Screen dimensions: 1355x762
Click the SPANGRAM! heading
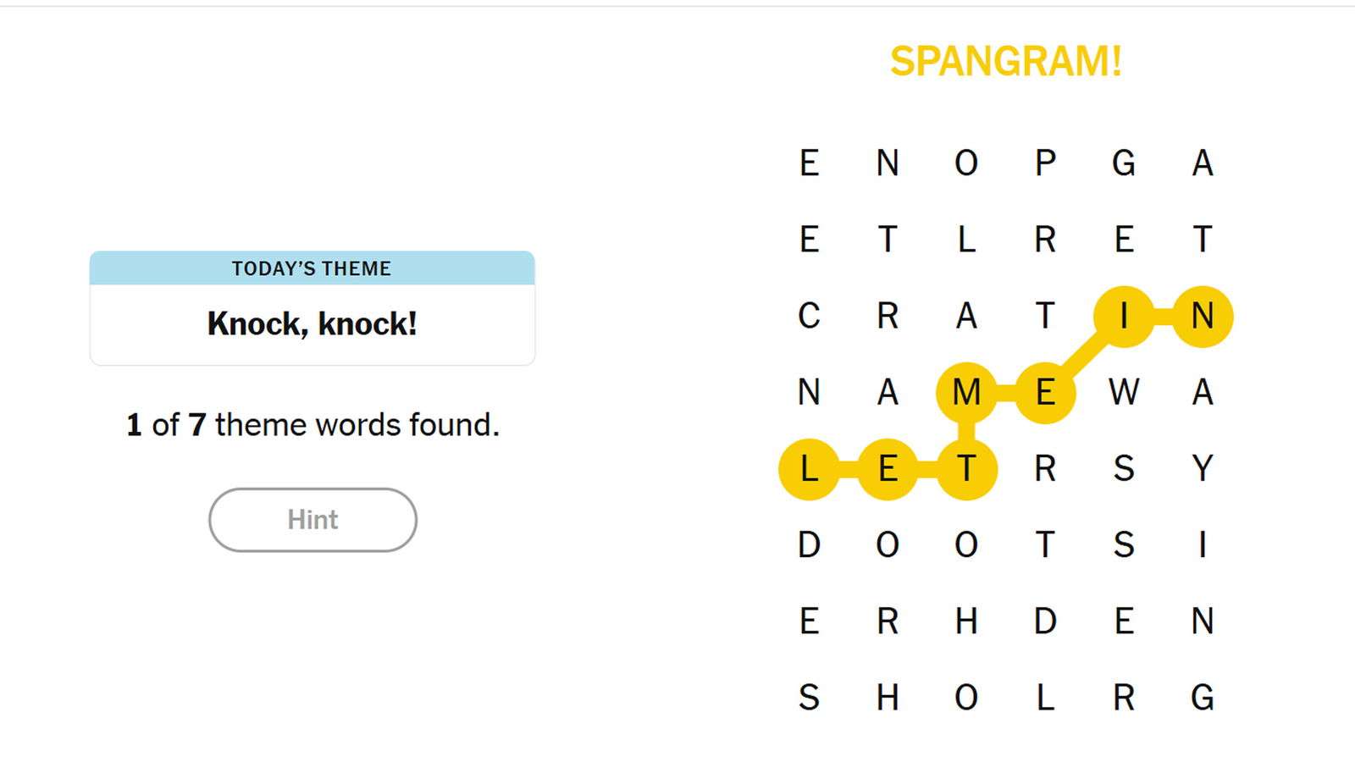click(x=1005, y=62)
